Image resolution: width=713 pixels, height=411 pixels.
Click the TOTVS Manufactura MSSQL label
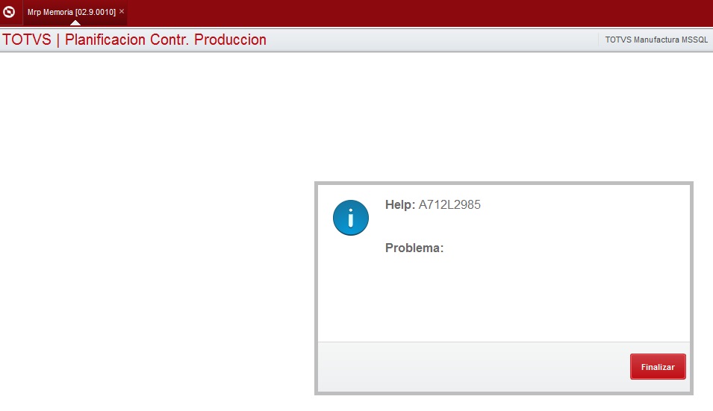tap(656, 40)
